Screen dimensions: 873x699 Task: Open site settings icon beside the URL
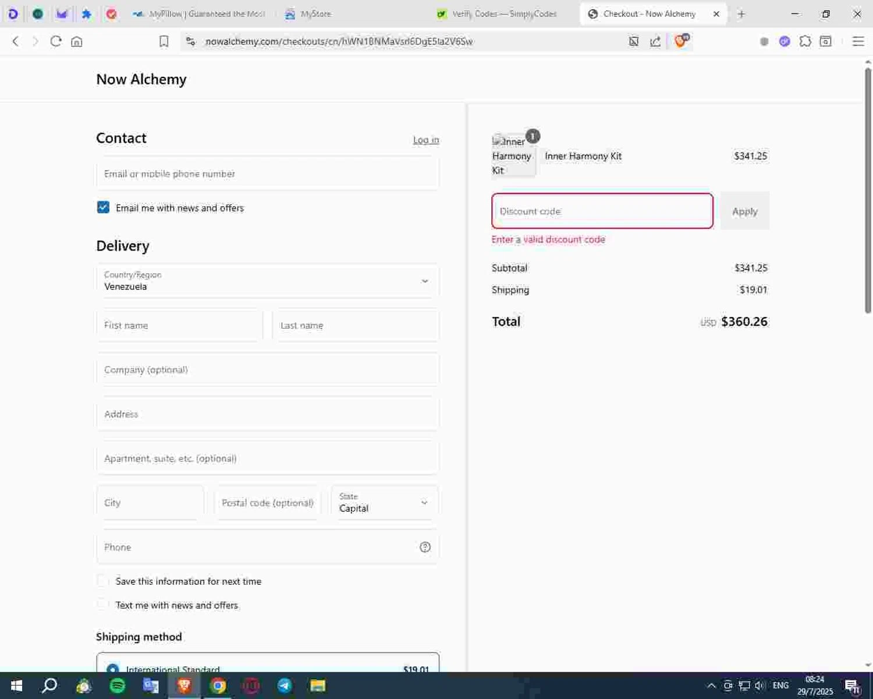click(x=190, y=41)
